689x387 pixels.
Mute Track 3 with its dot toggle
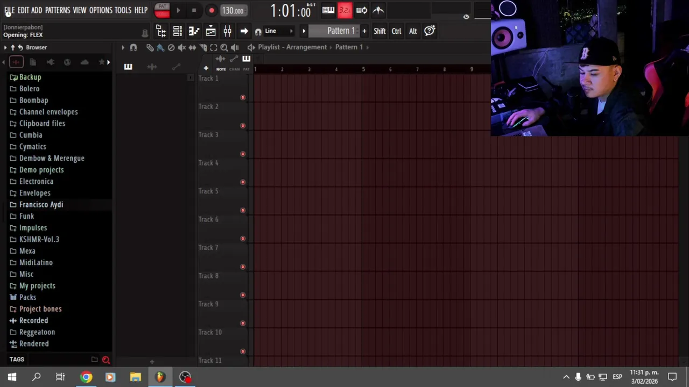click(243, 154)
